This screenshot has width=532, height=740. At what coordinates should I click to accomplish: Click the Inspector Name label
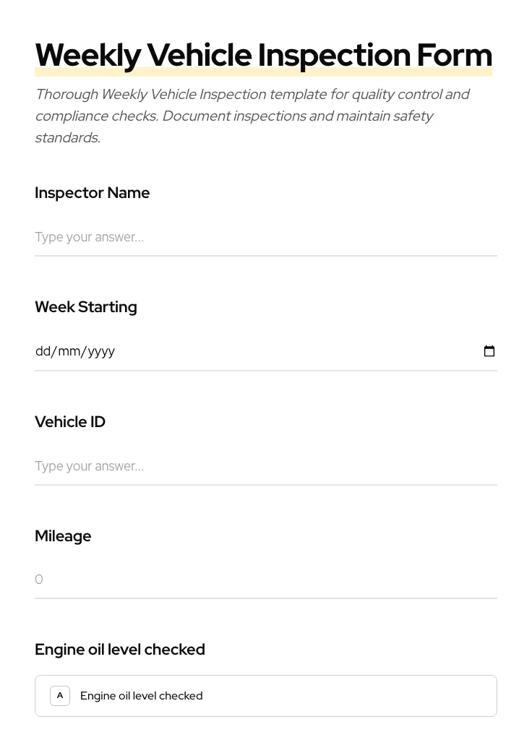[x=92, y=193]
